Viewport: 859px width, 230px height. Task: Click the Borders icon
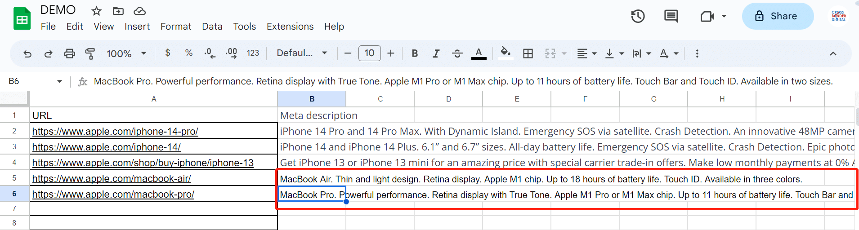pos(528,53)
